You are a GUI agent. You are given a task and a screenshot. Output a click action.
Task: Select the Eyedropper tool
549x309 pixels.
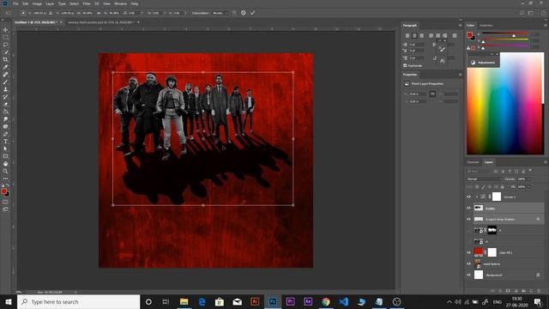point(5,67)
